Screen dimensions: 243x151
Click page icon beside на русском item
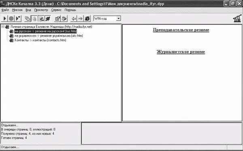(11, 31)
